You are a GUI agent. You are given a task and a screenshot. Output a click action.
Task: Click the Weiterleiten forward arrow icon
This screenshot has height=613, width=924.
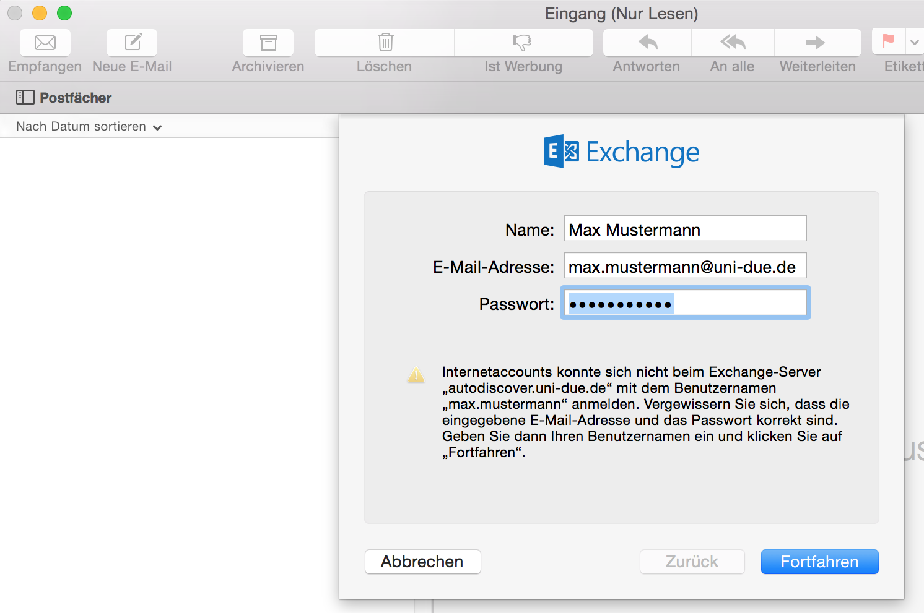817,43
